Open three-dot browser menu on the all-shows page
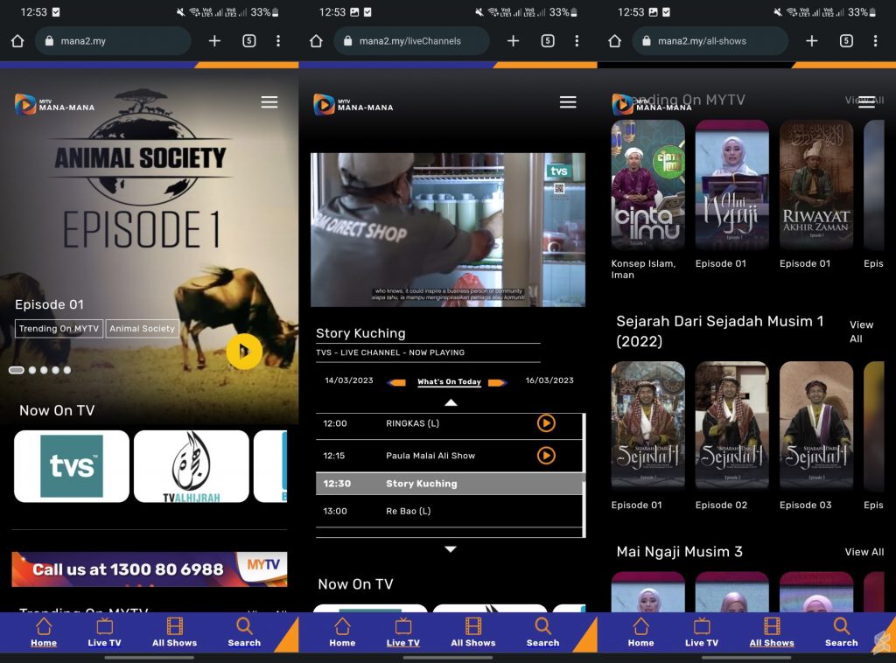 875,41
